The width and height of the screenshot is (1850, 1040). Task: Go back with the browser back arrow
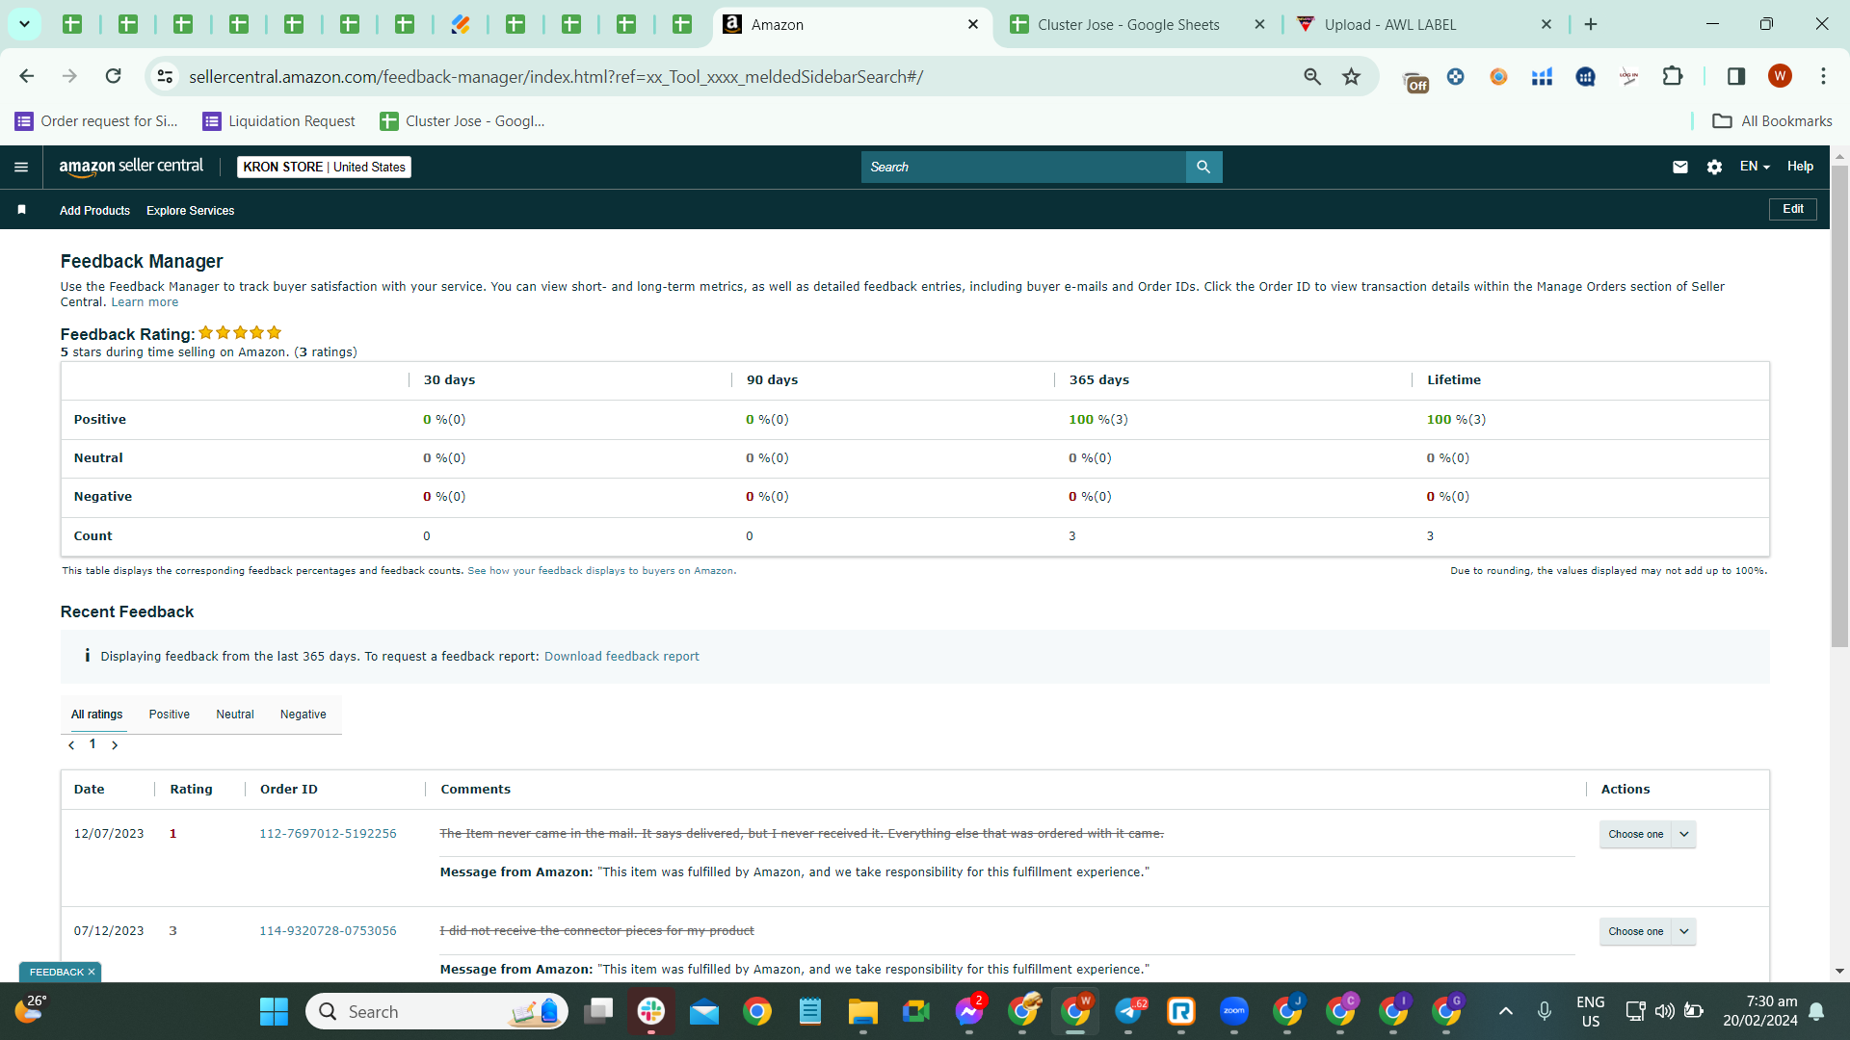27,76
